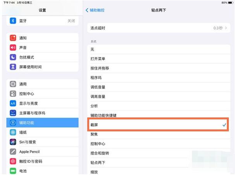Image resolution: width=235 pixels, height=175 pixels.
Task: Choose 辅助功能快捷键 from list
Action: point(157,116)
